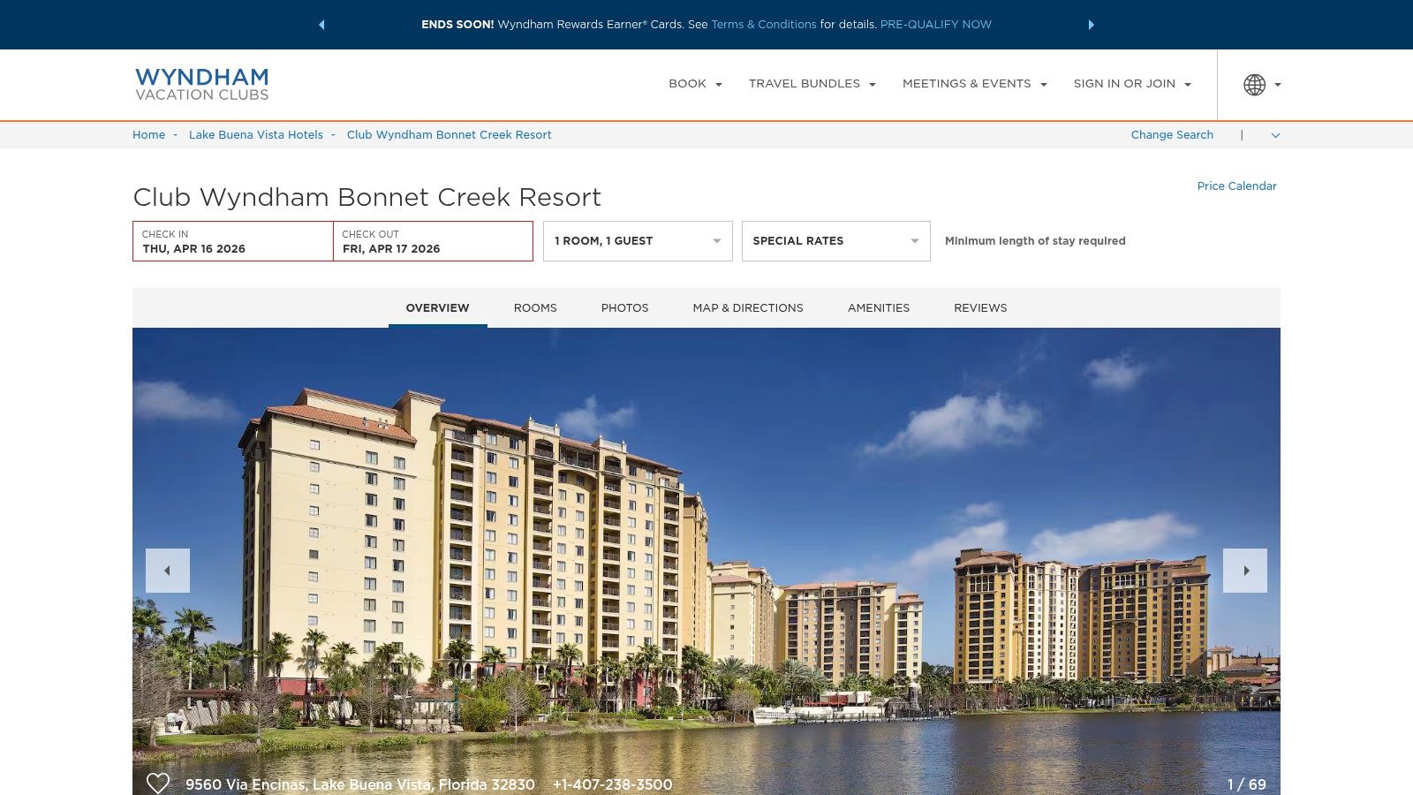This screenshot has height=795, width=1413.
Task: Click the Wyndham Vacation Clubs logo
Action: pos(201,84)
